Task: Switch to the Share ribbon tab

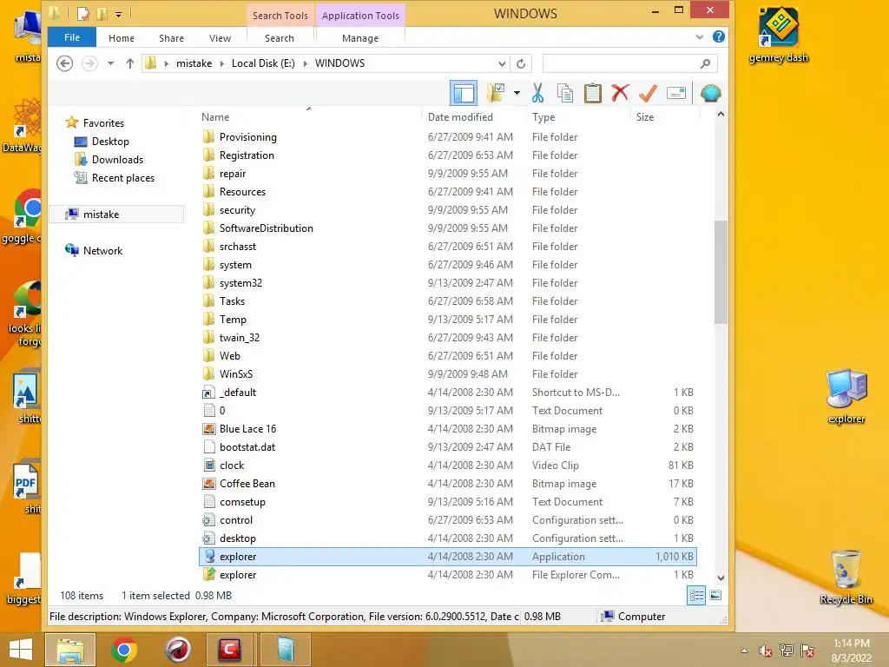Action: [x=171, y=38]
